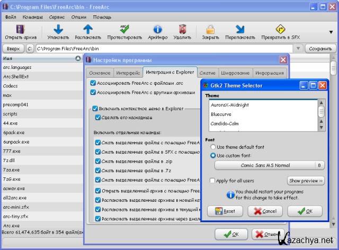
Task: Click the Протестировать green checkmark icon
Action: (x=124, y=29)
